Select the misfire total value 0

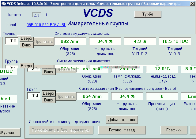162,96
